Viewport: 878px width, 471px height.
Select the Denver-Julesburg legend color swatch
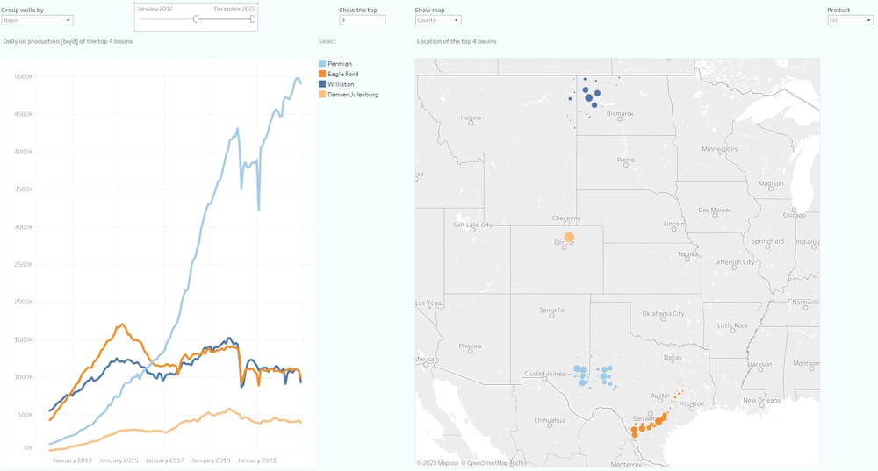click(322, 94)
